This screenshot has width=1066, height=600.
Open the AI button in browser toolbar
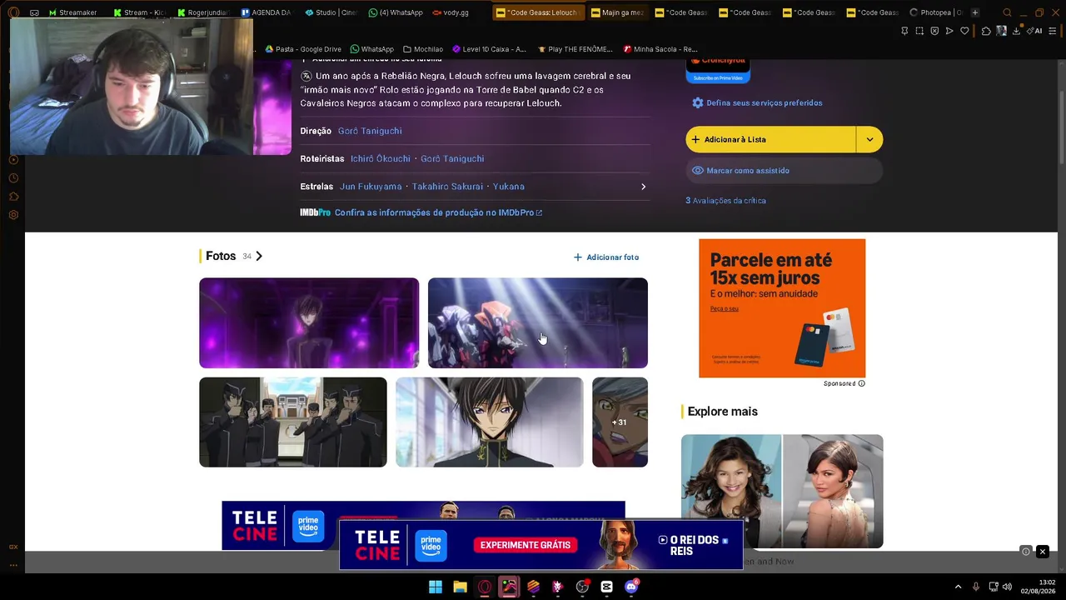[x=1035, y=31]
